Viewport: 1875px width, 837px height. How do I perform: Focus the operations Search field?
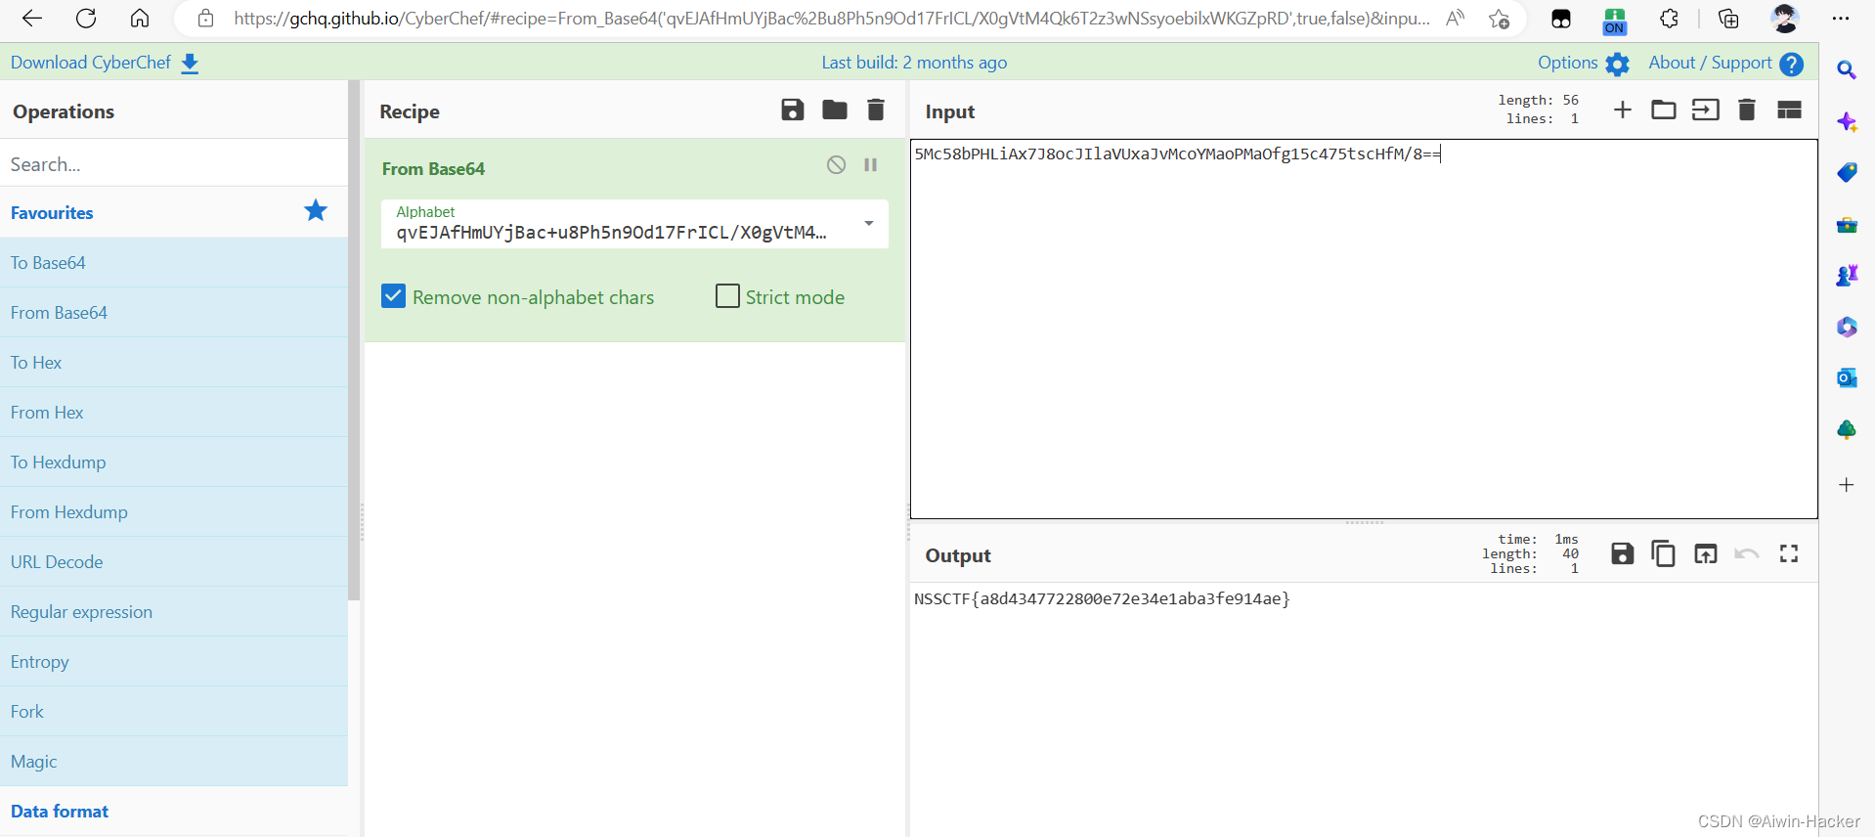tap(174, 163)
